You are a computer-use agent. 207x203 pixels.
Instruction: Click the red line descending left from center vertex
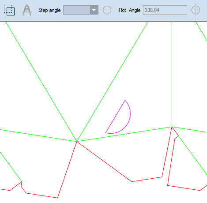coord(67,169)
